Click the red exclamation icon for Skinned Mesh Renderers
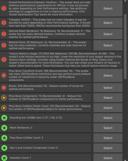The image size is (128, 161). point(4,34)
